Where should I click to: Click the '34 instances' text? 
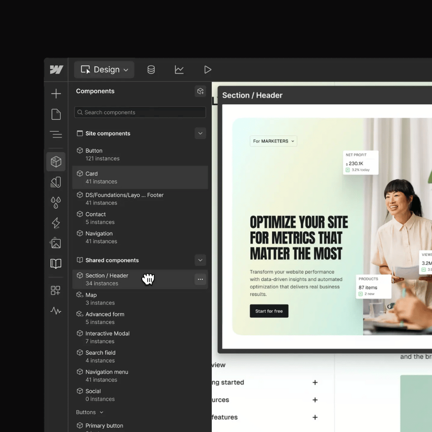coord(102,283)
